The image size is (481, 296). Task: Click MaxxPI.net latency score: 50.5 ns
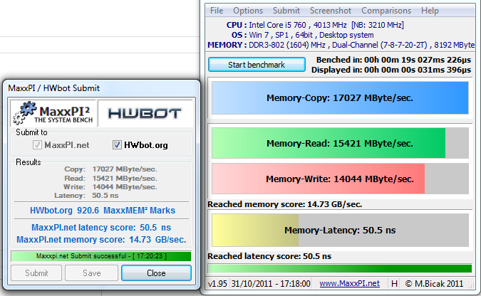pos(101,228)
